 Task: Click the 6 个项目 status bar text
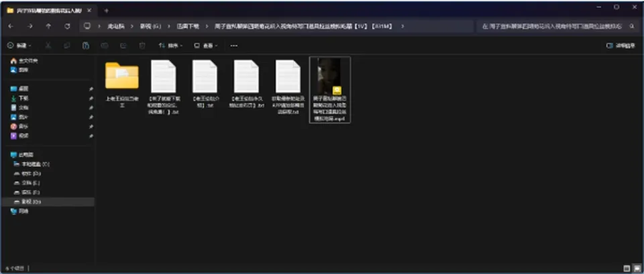[x=15, y=268]
